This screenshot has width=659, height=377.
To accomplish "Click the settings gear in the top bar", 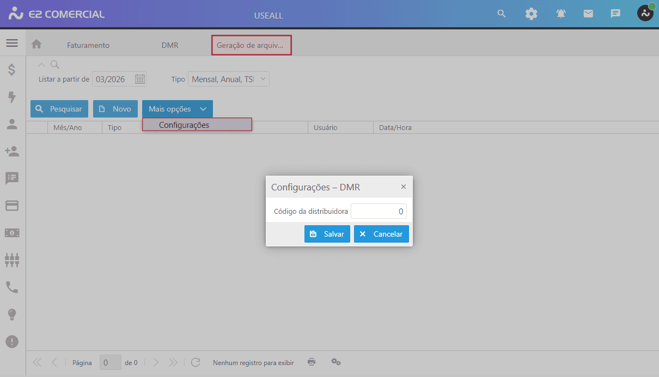I will pyautogui.click(x=531, y=14).
